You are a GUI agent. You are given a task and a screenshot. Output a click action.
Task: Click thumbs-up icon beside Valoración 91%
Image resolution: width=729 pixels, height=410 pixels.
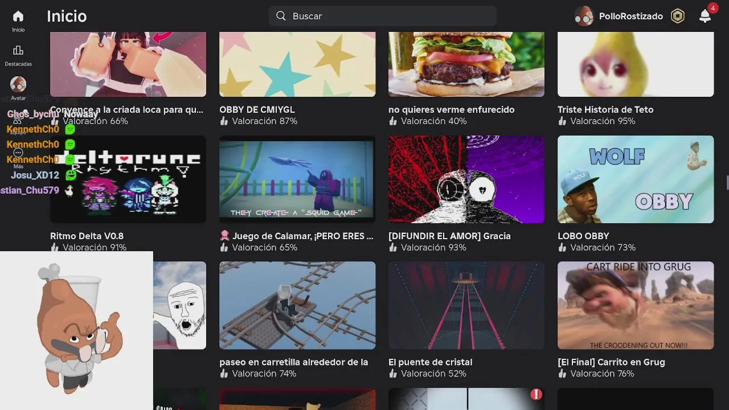point(55,247)
